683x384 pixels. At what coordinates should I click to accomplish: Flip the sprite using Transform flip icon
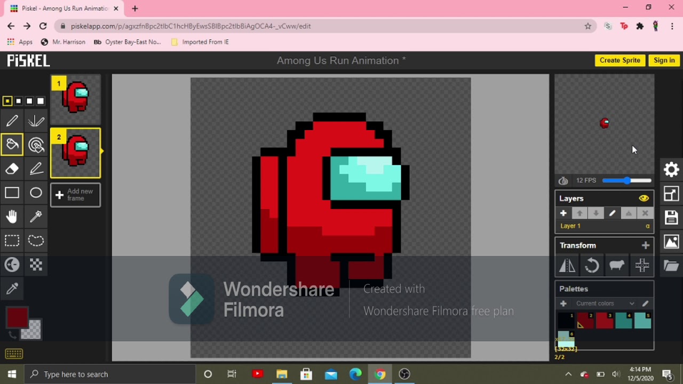click(x=567, y=266)
